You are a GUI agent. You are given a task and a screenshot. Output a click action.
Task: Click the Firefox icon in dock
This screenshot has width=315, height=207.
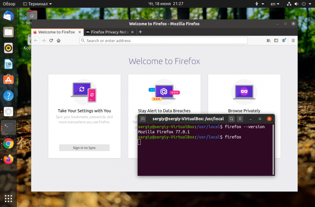click(x=8, y=159)
